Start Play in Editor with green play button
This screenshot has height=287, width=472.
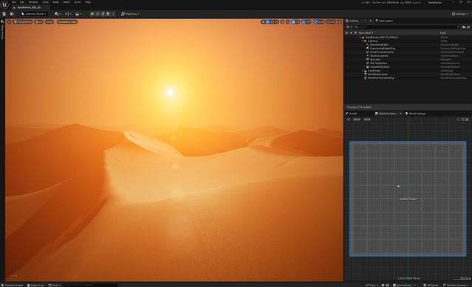click(92, 14)
